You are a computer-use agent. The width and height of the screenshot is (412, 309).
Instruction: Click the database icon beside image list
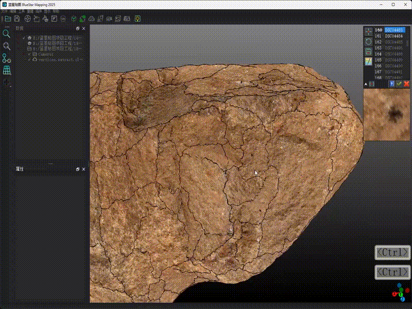click(368, 51)
